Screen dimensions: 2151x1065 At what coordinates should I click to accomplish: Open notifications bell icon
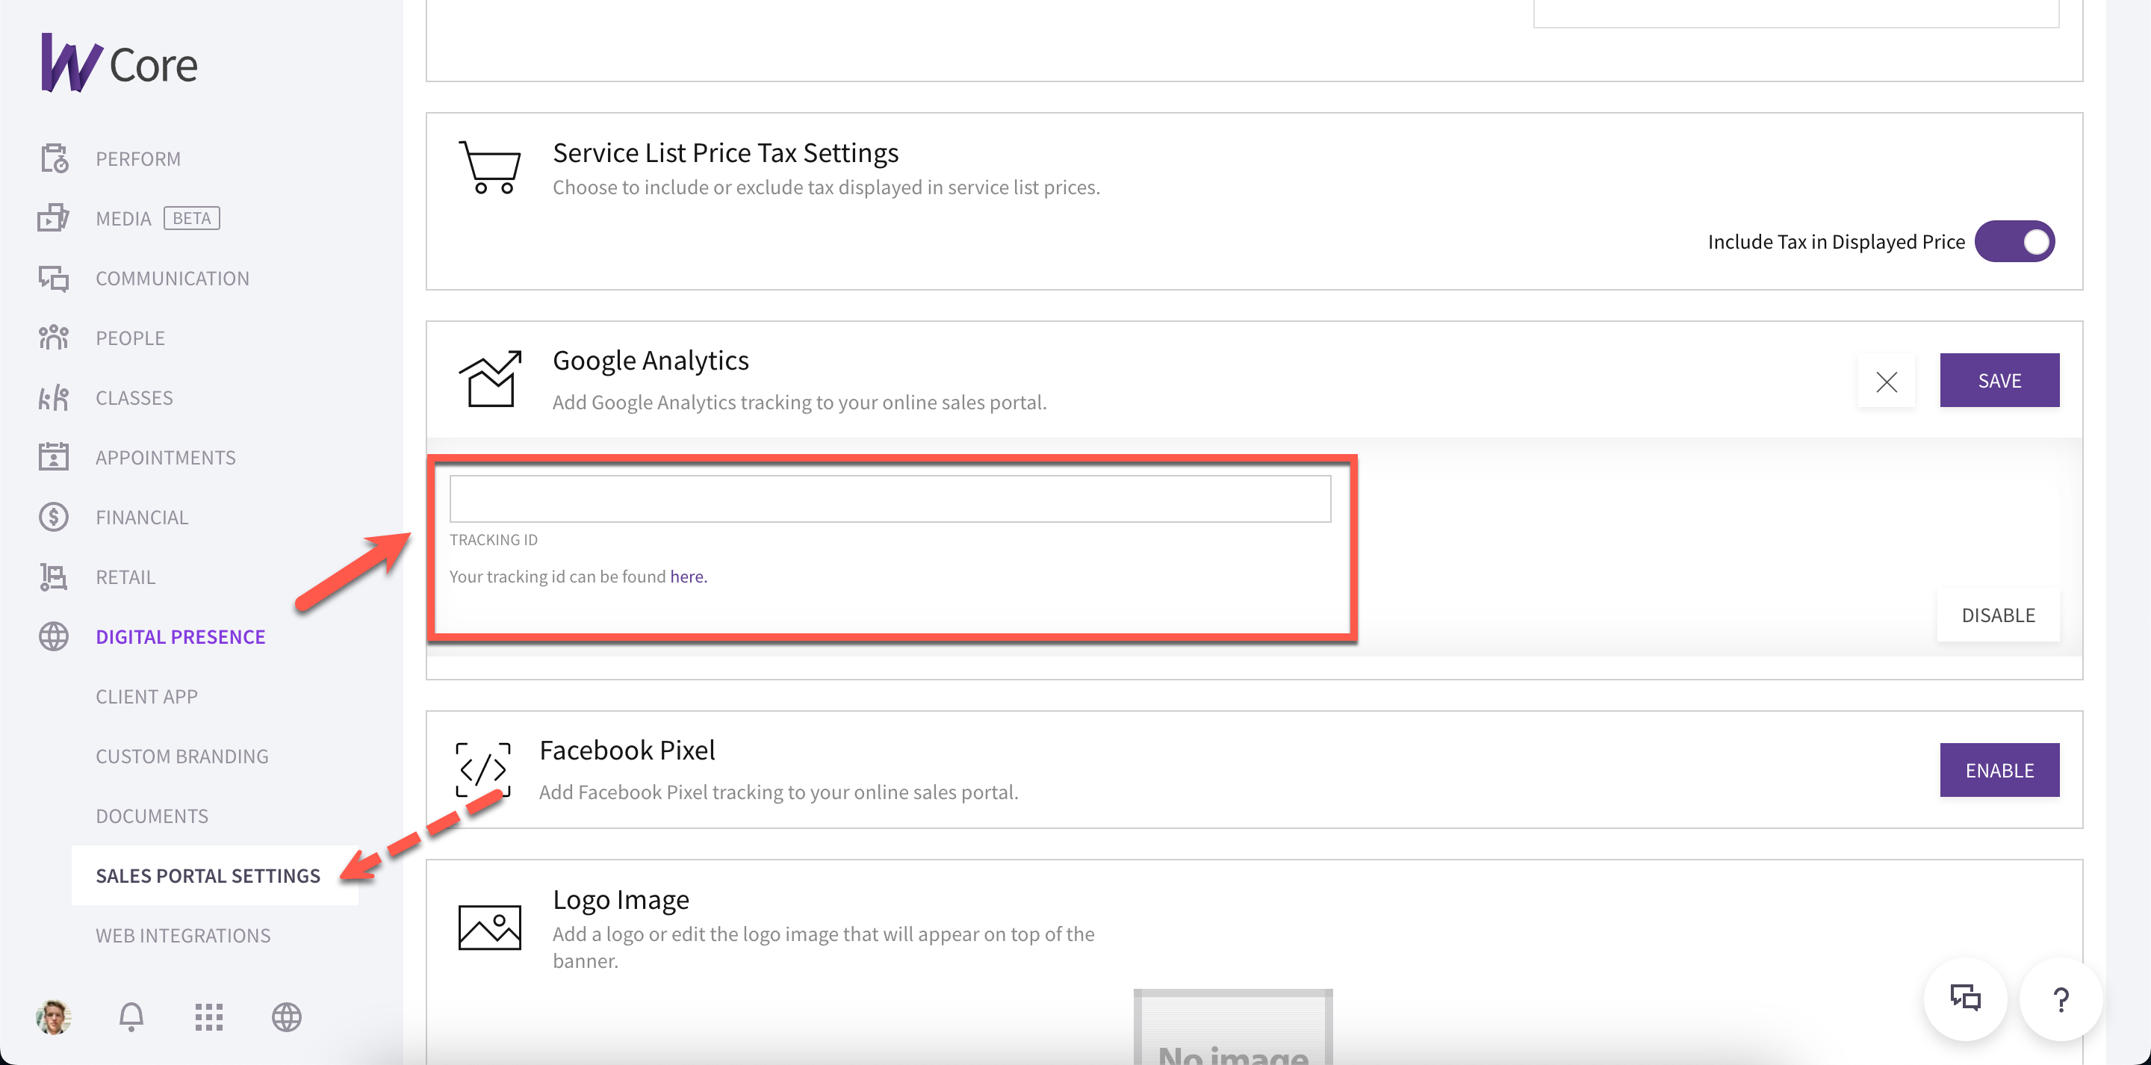tap(131, 1016)
